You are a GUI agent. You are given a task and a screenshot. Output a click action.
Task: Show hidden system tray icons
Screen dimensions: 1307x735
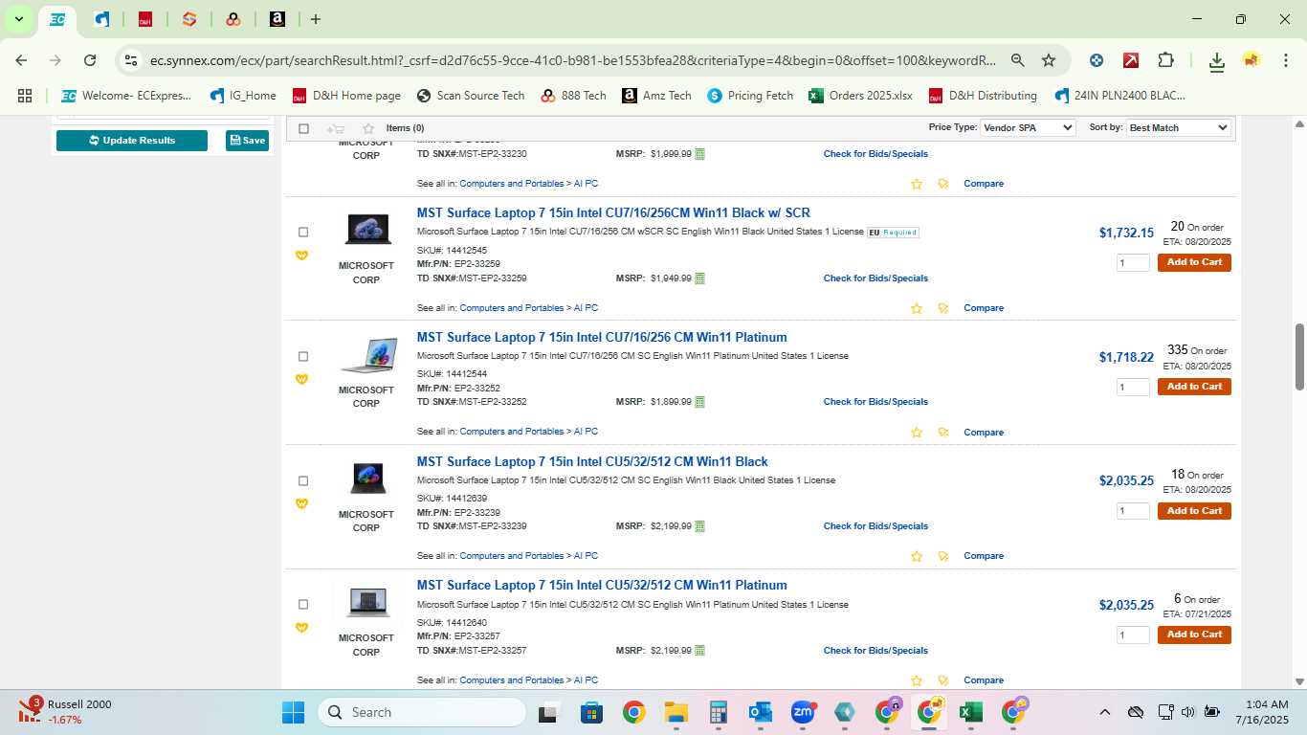(1104, 712)
